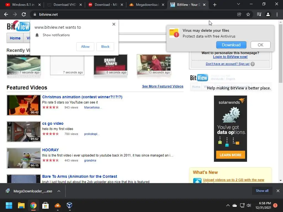
Task: Click OK in virus warning popup
Action: point(260,45)
